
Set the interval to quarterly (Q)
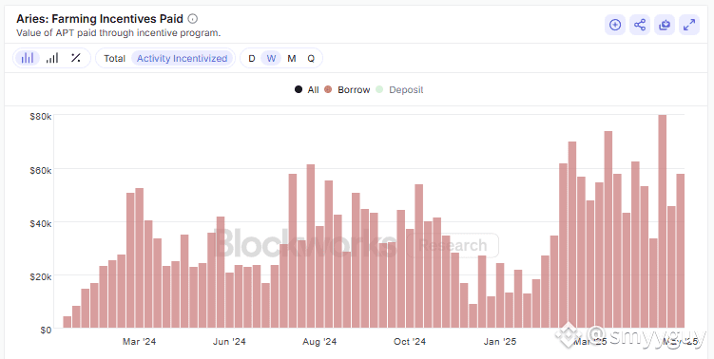[x=311, y=58]
